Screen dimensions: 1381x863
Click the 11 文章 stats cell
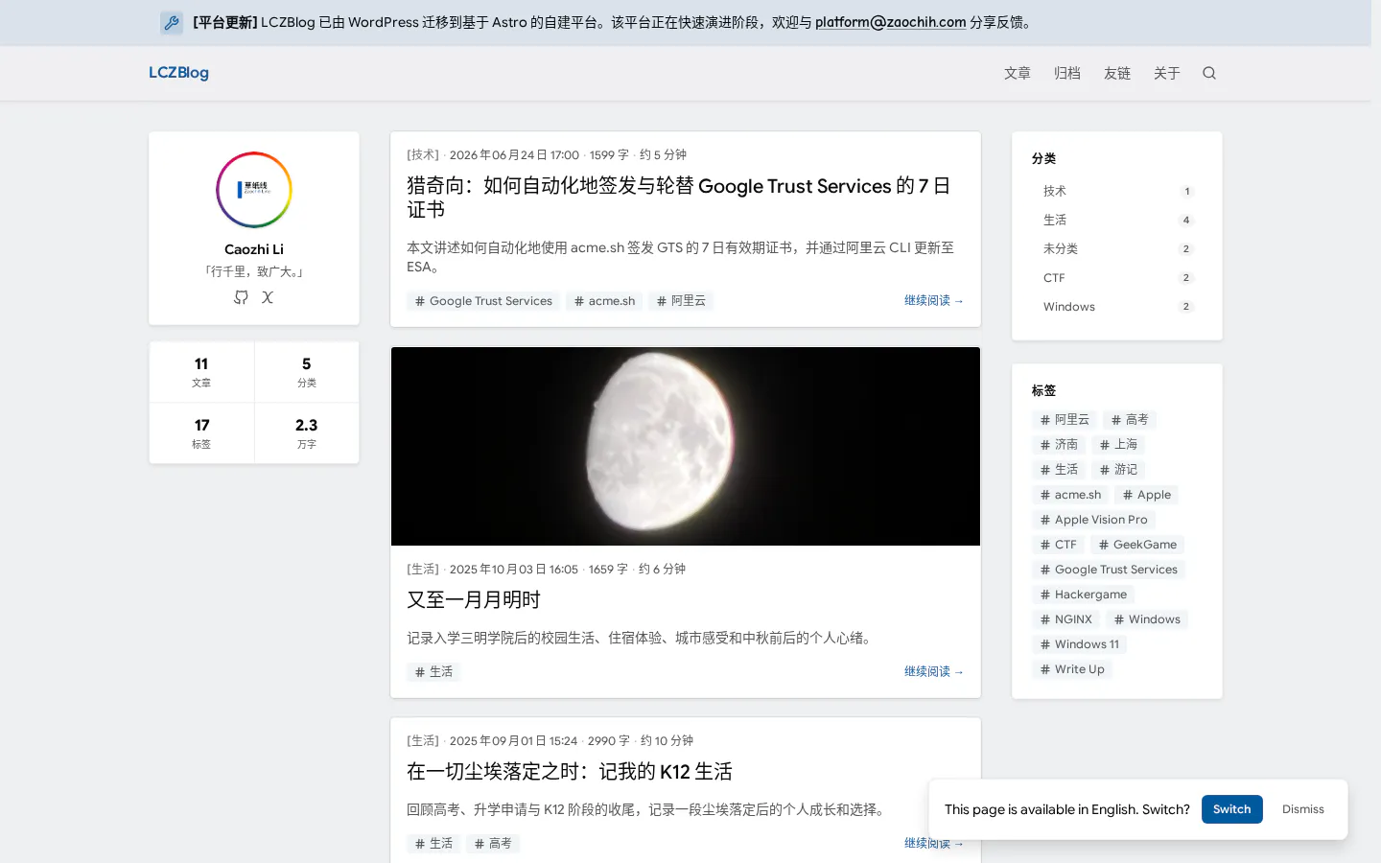point(201,372)
